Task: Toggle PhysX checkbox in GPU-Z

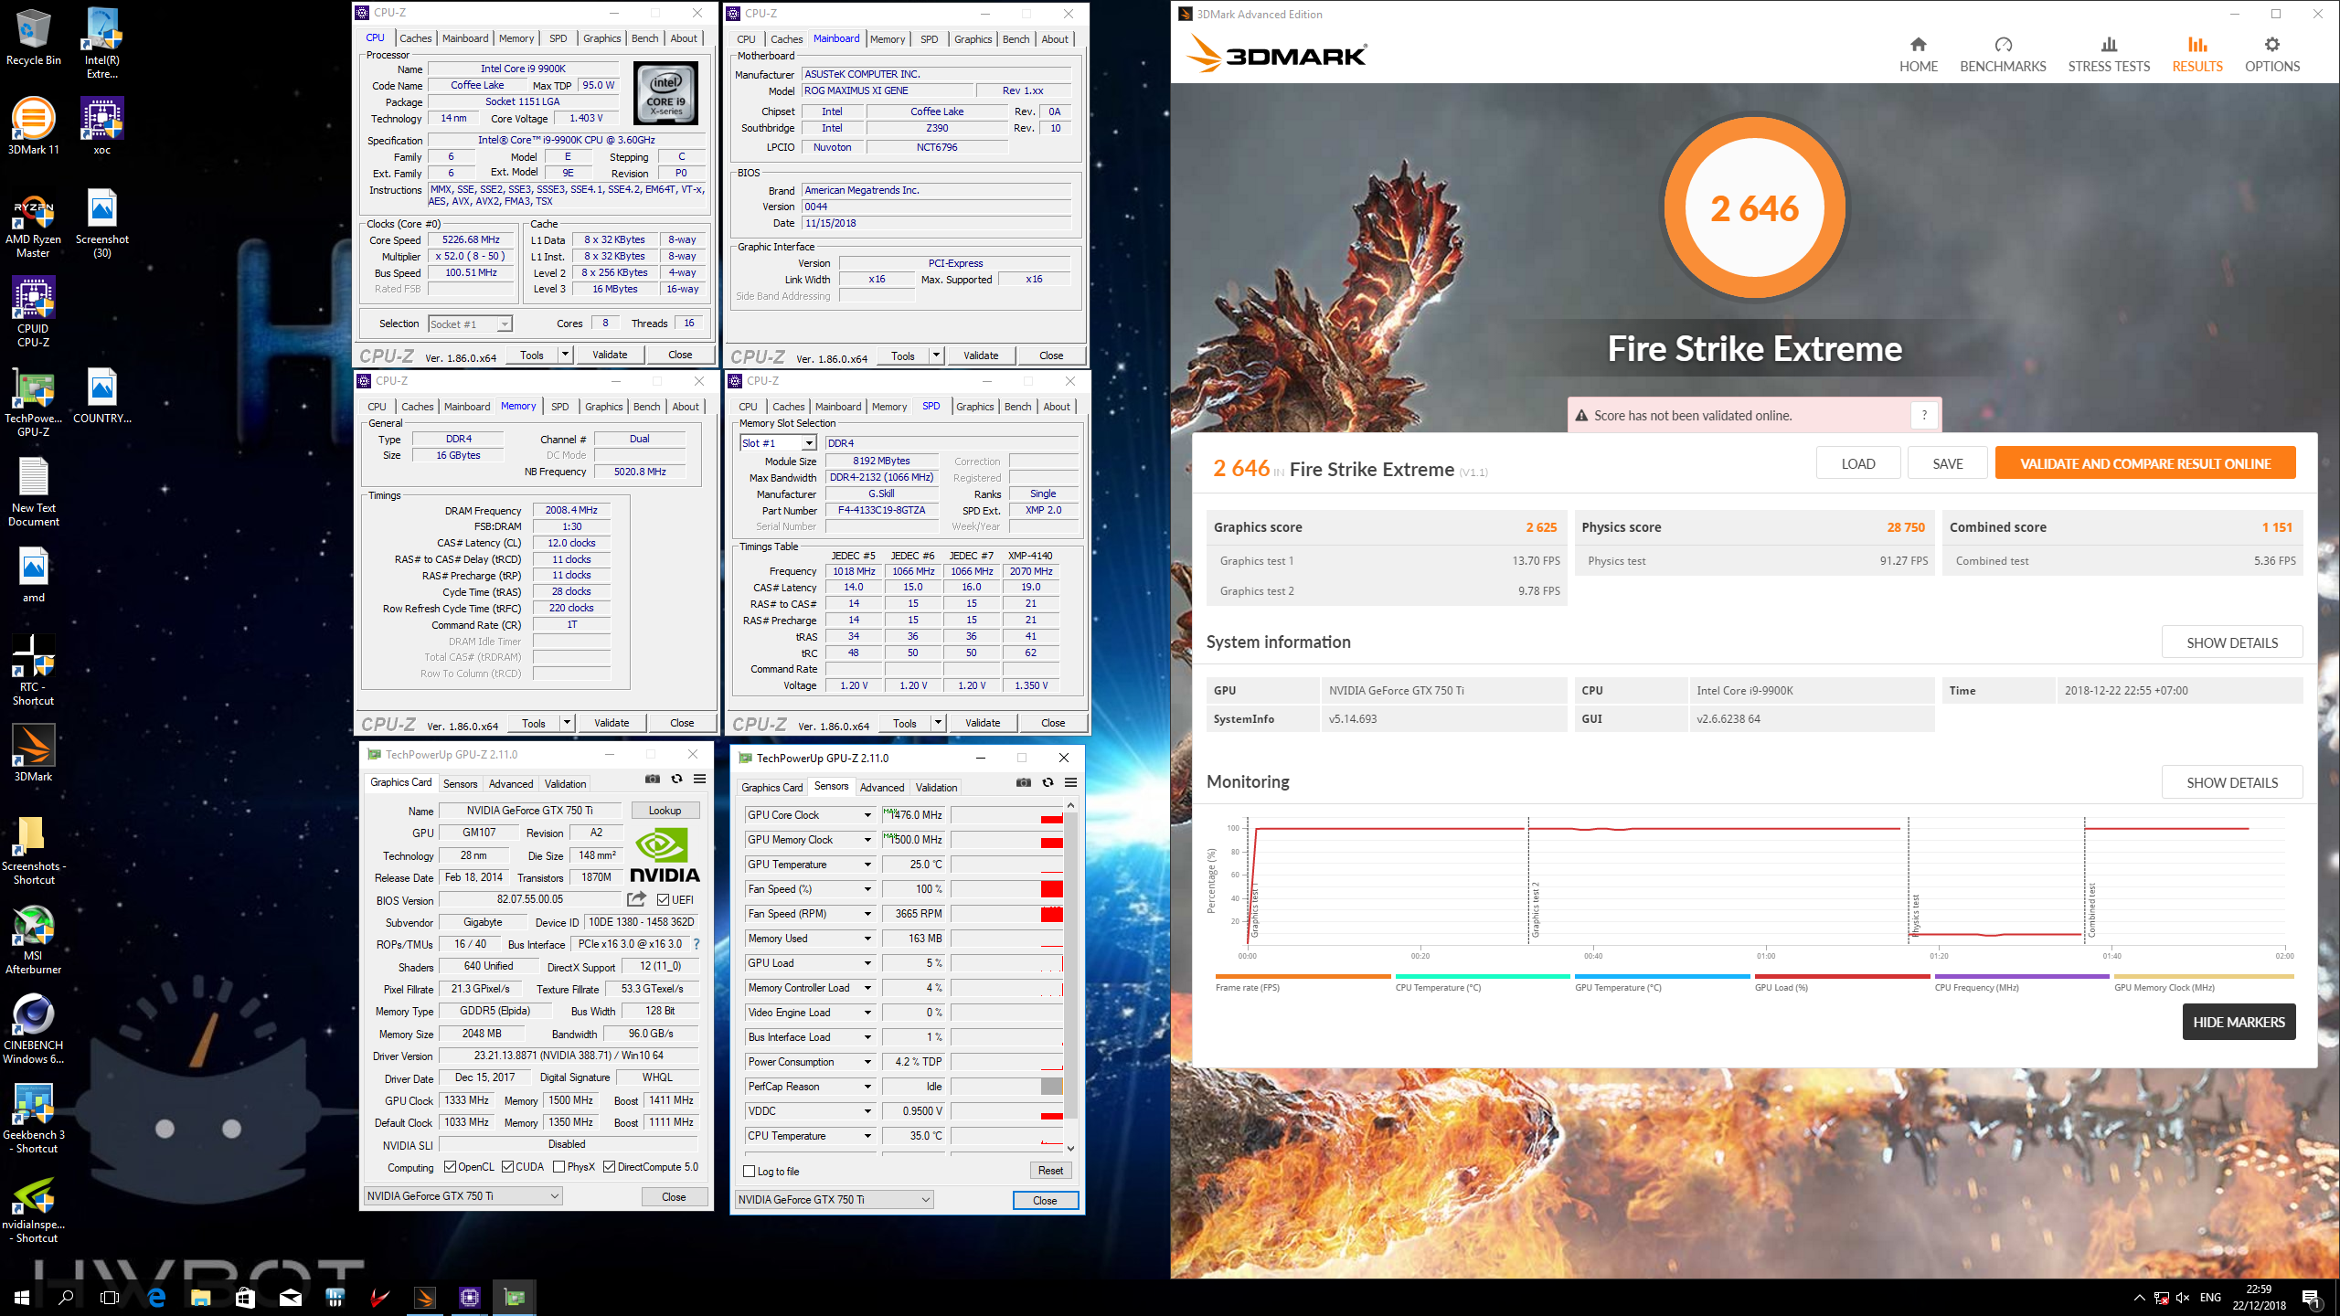Action: pos(558,1167)
